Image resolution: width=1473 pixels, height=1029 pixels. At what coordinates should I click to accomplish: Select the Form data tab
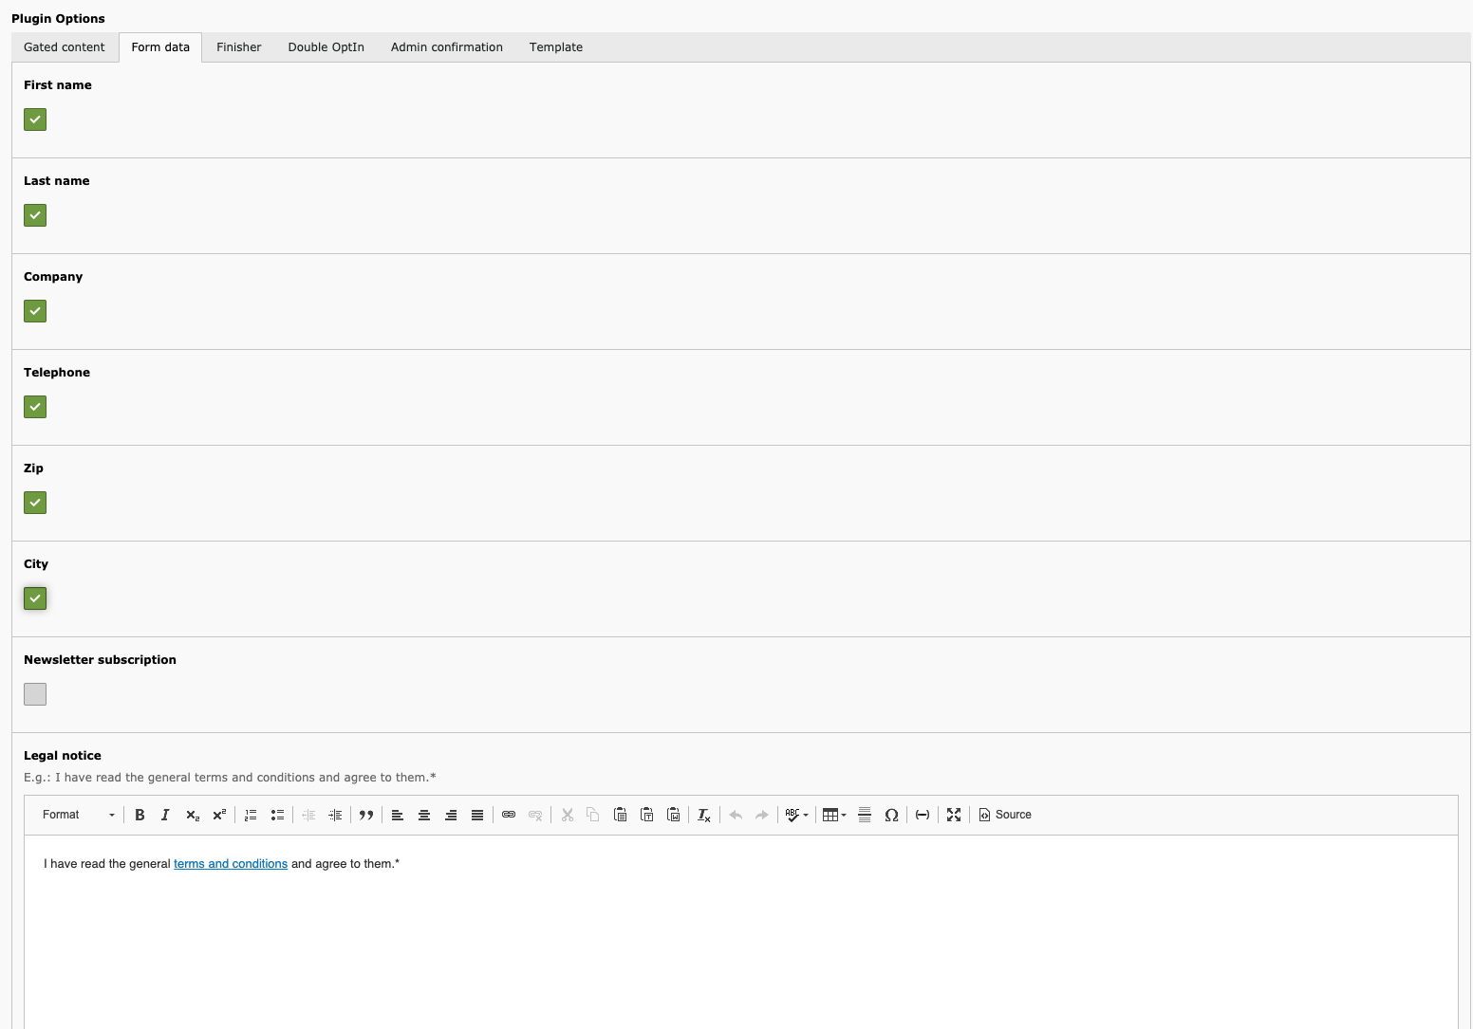pyautogui.click(x=160, y=47)
